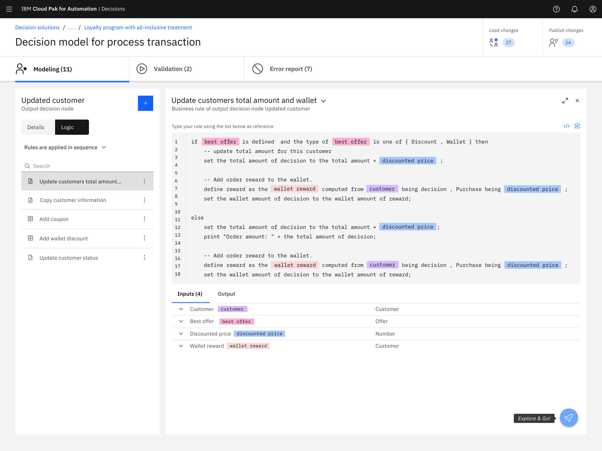The height and width of the screenshot is (451, 602).
Task: Click the Publish changes user icon
Action: (553, 43)
